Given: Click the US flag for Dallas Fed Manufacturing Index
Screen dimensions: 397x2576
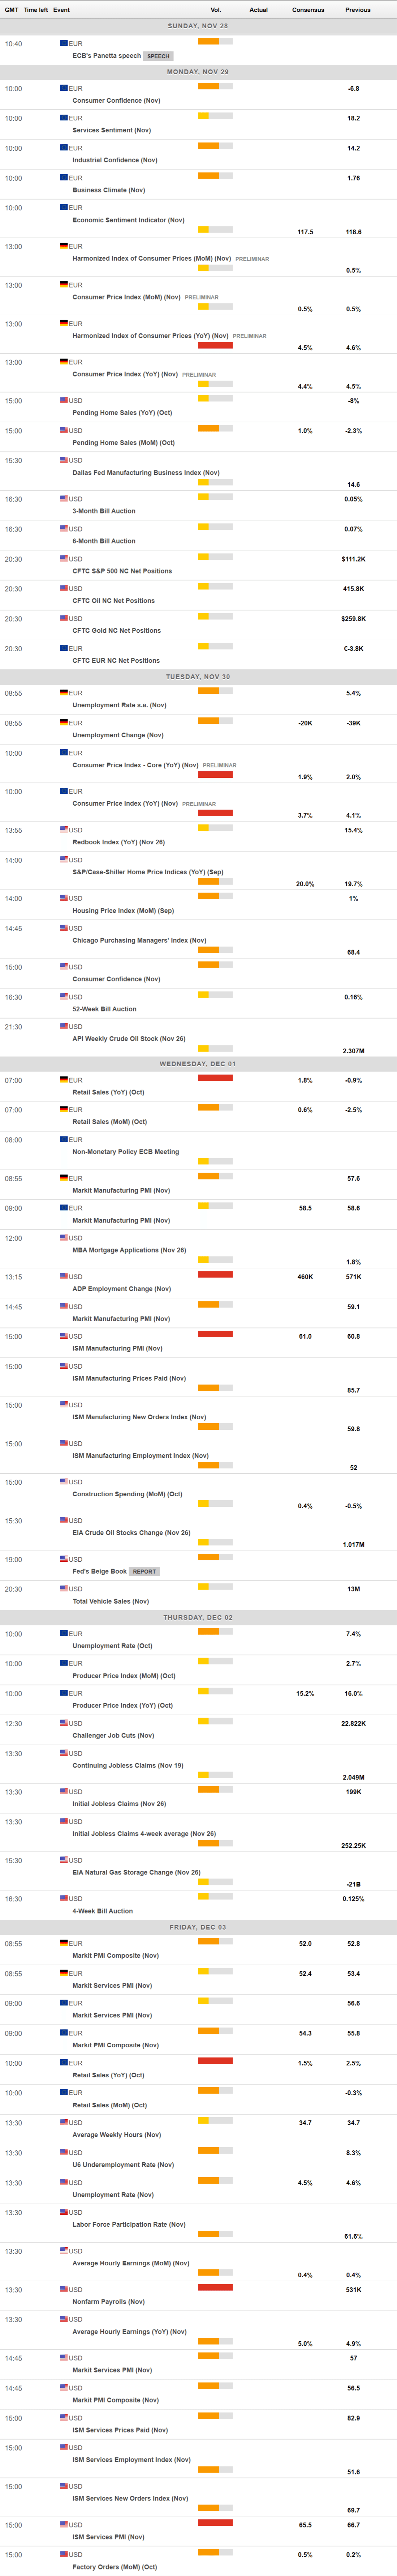Looking at the screenshot, I should click(x=64, y=460).
